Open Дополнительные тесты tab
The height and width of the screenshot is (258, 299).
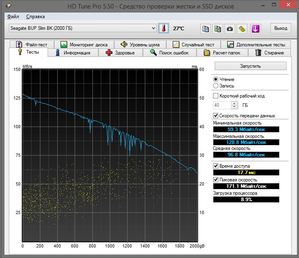click(x=256, y=45)
